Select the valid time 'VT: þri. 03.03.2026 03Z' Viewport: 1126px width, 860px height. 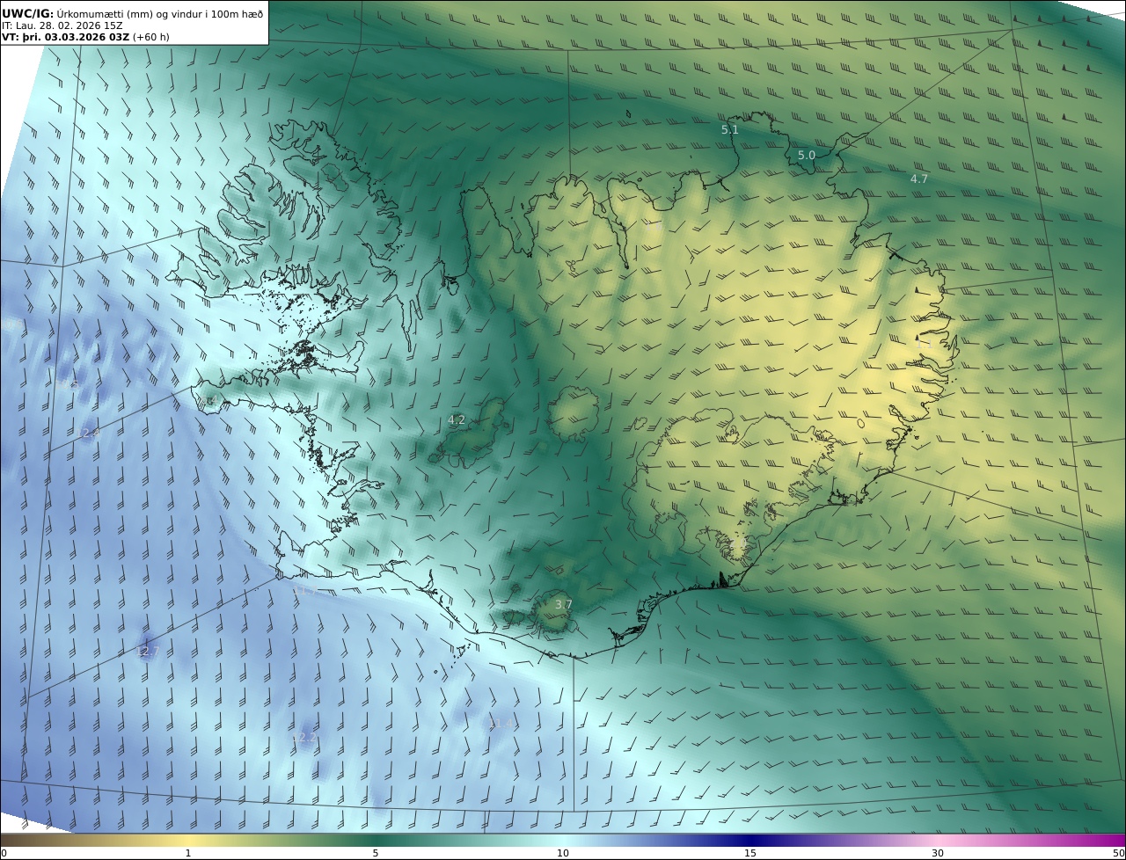(66, 37)
